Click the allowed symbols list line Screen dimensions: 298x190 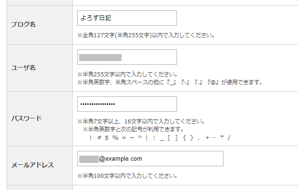point(159,137)
